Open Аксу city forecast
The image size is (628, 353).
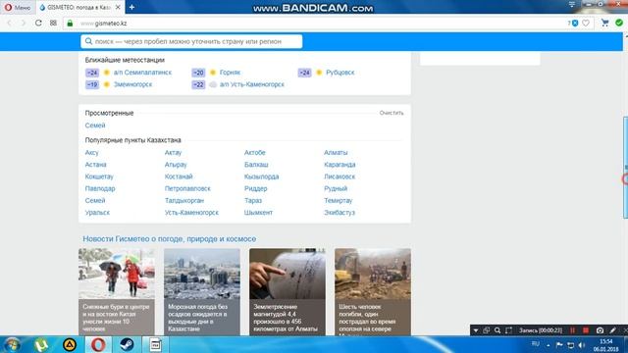tap(91, 153)
